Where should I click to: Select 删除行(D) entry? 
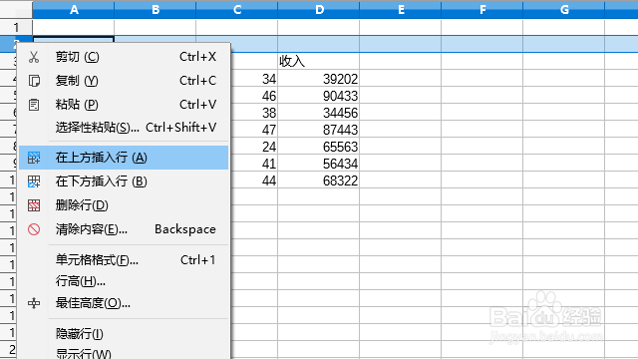click(x=124, y=205)
